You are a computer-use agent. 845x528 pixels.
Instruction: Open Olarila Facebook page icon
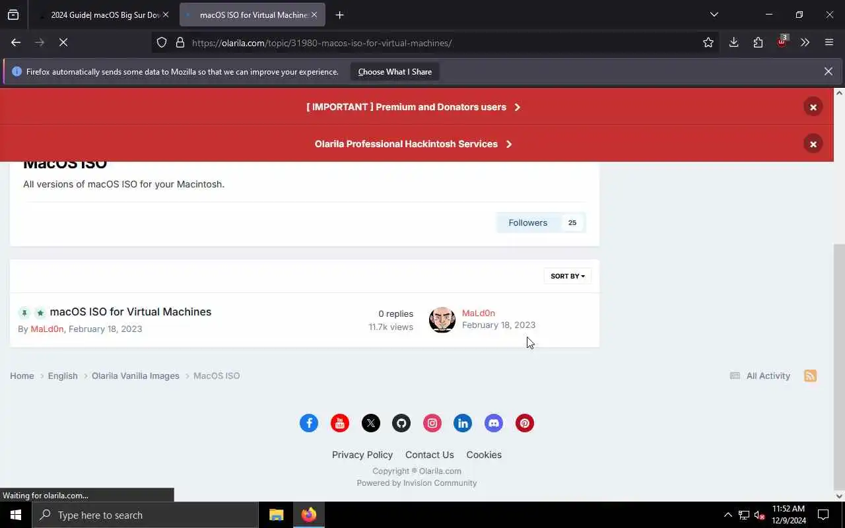coord(309,423)
